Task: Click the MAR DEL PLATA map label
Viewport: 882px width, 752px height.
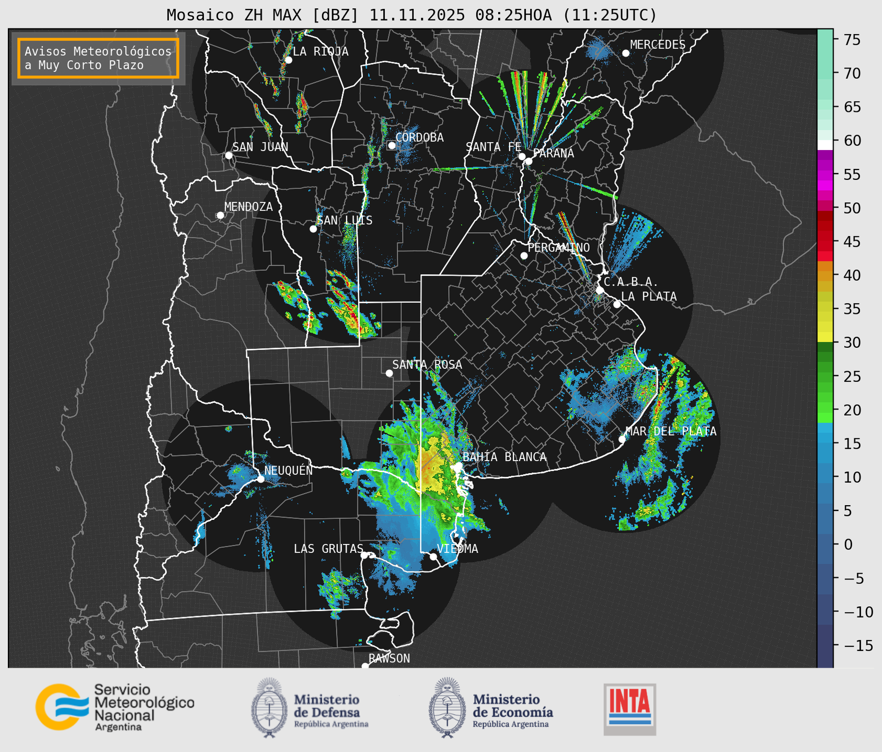Action: (671, 431)
